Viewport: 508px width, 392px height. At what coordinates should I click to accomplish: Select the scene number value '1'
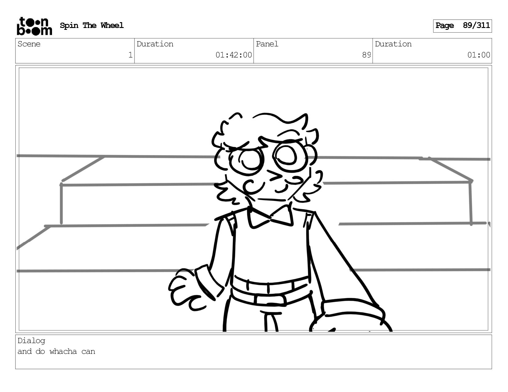point(130,55)
